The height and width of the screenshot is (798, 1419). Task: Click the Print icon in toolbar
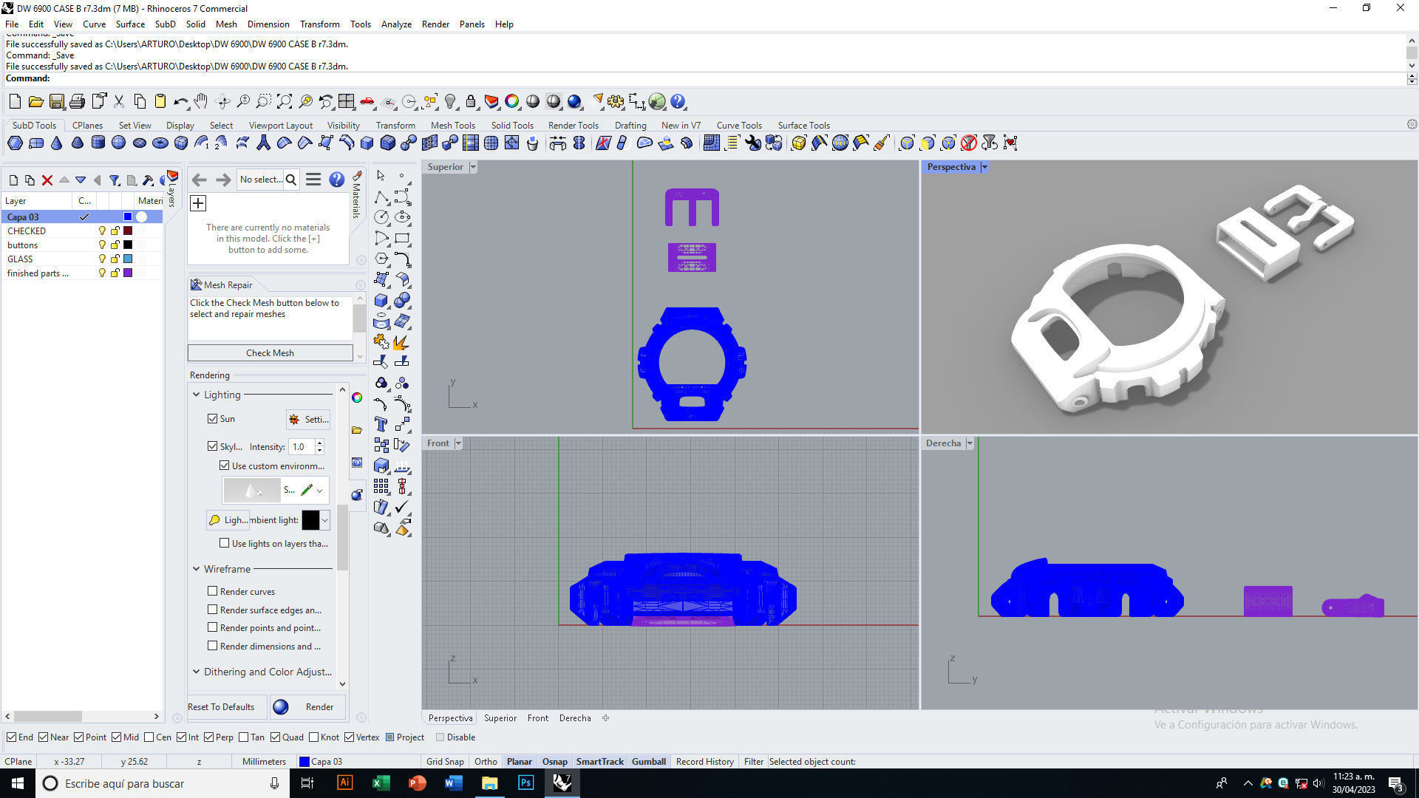pos(77,102)
